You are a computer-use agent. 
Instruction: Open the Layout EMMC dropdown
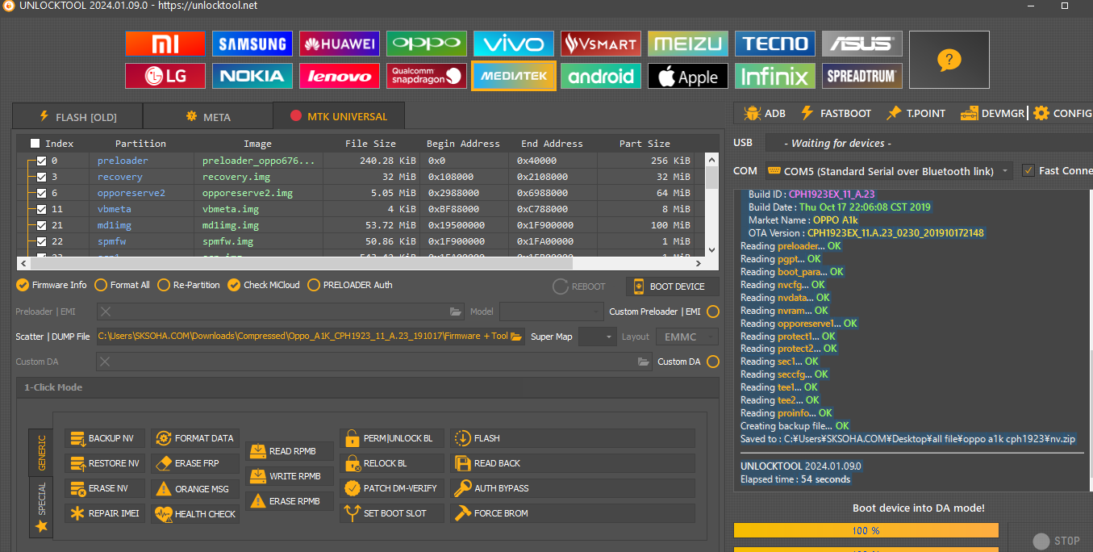point(687,337)
